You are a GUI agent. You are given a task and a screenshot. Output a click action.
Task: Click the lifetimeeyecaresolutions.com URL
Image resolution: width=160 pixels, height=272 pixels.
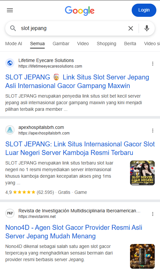coord(50,66)
